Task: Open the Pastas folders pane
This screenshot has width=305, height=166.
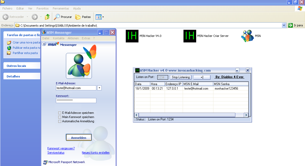Action: point(83,17)
